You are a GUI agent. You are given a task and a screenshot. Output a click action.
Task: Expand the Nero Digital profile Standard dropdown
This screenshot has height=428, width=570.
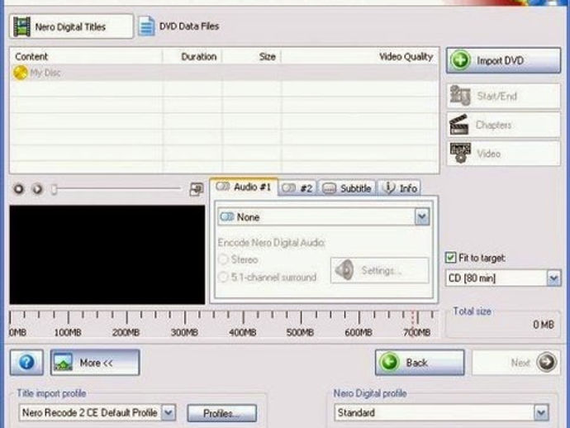541,413
